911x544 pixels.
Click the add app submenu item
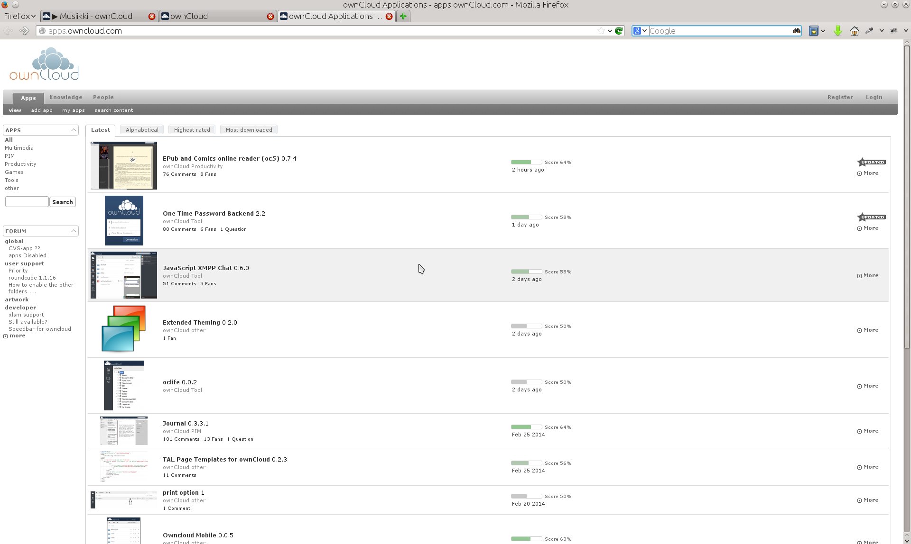[x=42, y=110]
